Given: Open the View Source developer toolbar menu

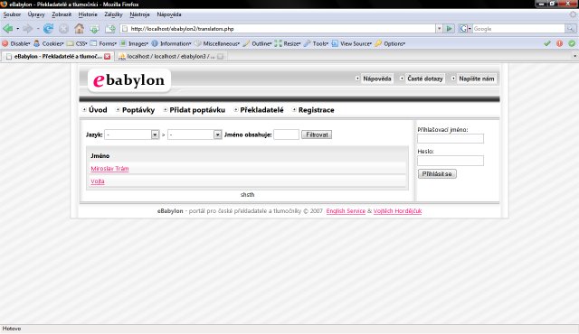Looking at the screenshot, I should [x=352, y=43].
